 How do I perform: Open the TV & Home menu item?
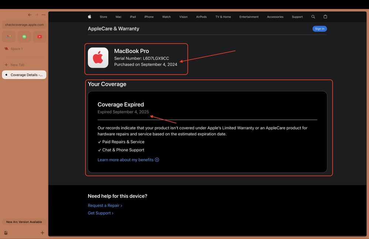[223, 17]
